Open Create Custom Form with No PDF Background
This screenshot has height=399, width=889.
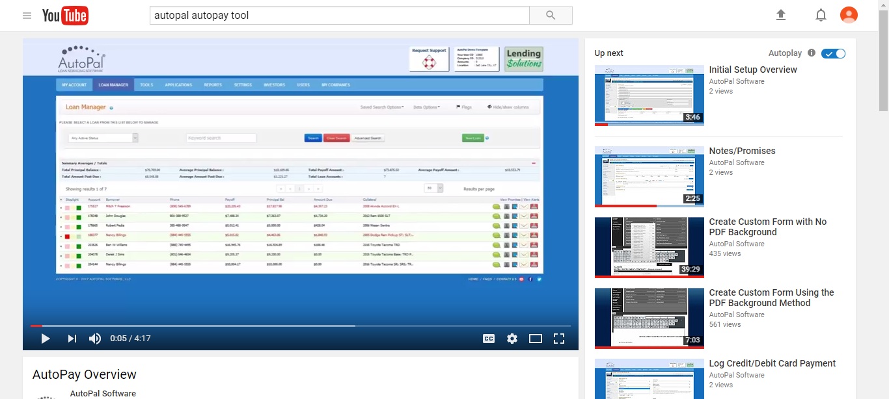(768, 227)
